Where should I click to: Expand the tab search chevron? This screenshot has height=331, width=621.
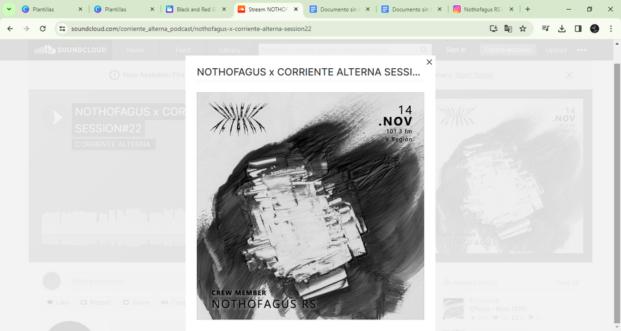(x=8, y=9)
